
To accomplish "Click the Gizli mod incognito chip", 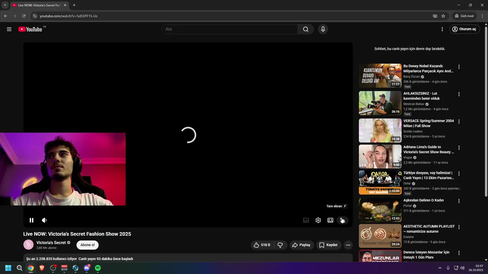I will (x=464, y=16).
